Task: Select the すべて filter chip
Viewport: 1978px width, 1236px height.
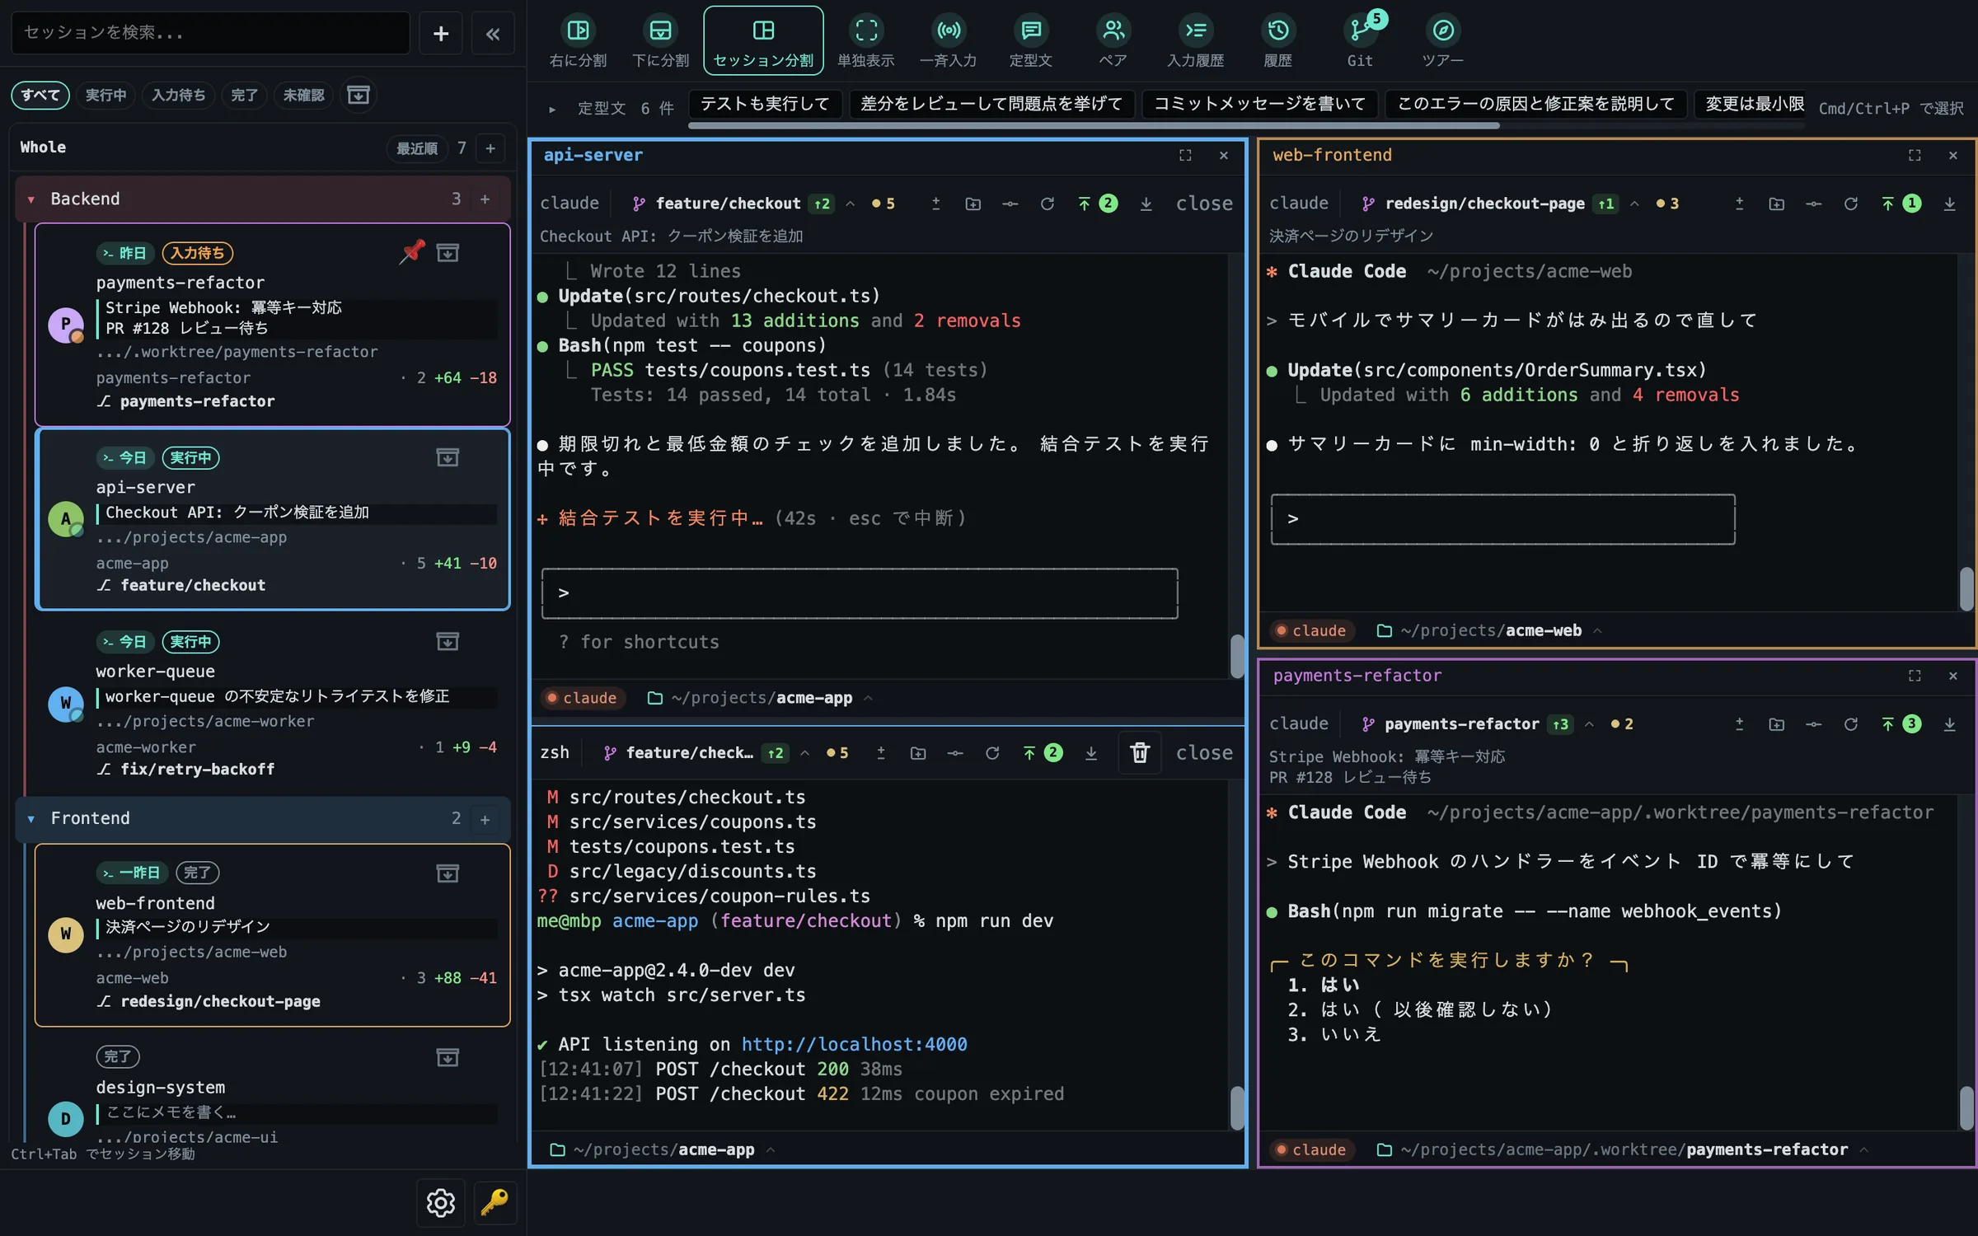Action: pos(40,95)
